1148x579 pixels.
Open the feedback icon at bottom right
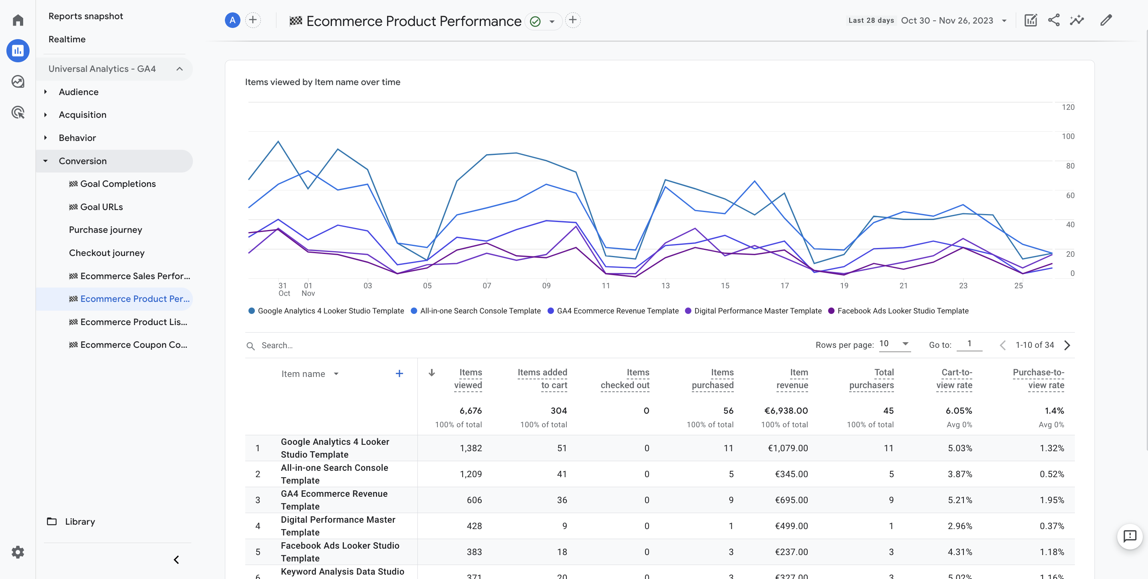[x=1130, y=537]
